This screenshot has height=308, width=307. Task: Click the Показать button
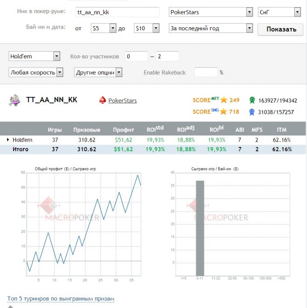coord(281,29)
